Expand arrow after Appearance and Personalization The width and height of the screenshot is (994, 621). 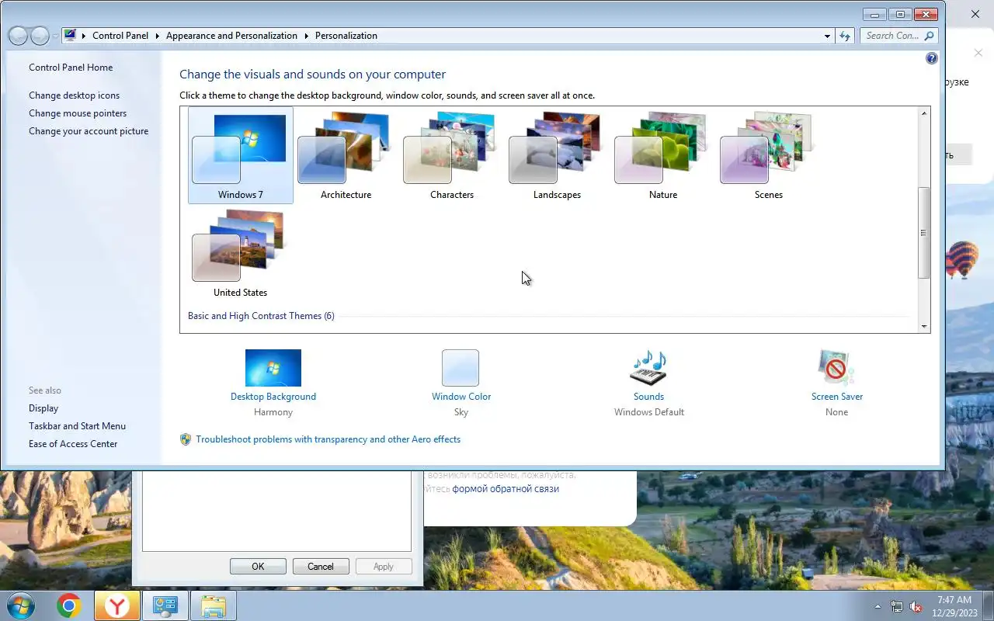[x=306, y=36]
